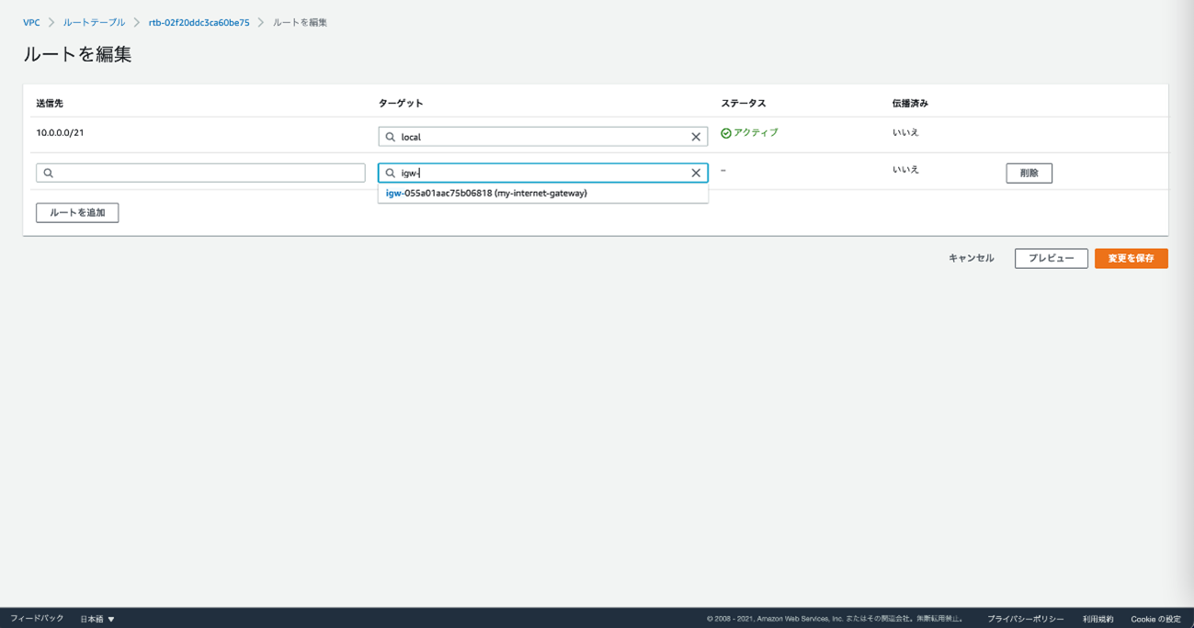Viewport: 1194px width, 628px height.
Task: Save changes with 変更を保存 button
Action: [1131, 259]
